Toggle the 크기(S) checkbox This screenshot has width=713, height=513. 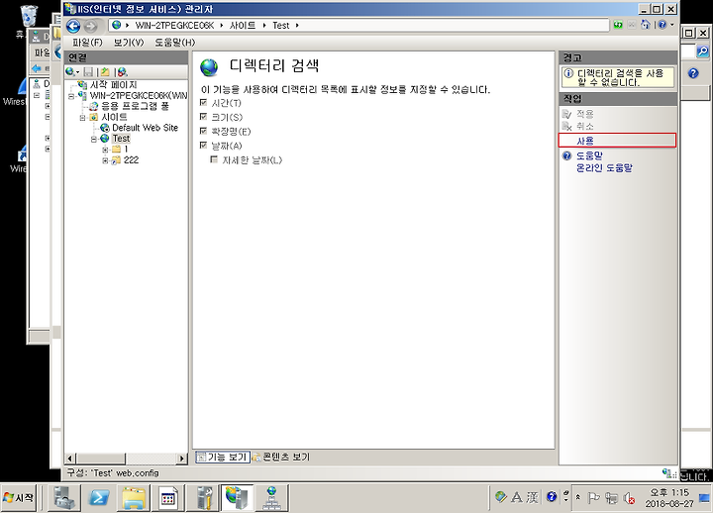203,117
